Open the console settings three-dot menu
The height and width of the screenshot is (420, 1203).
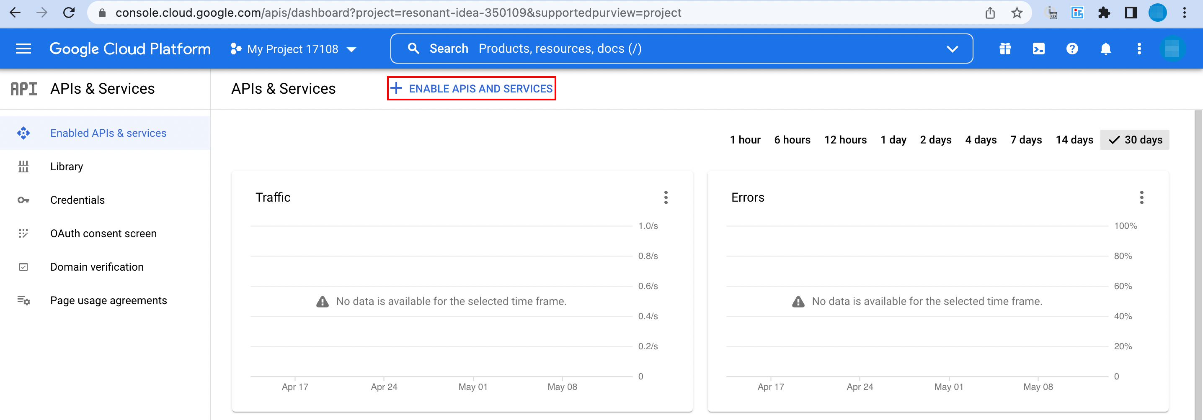1139,49
